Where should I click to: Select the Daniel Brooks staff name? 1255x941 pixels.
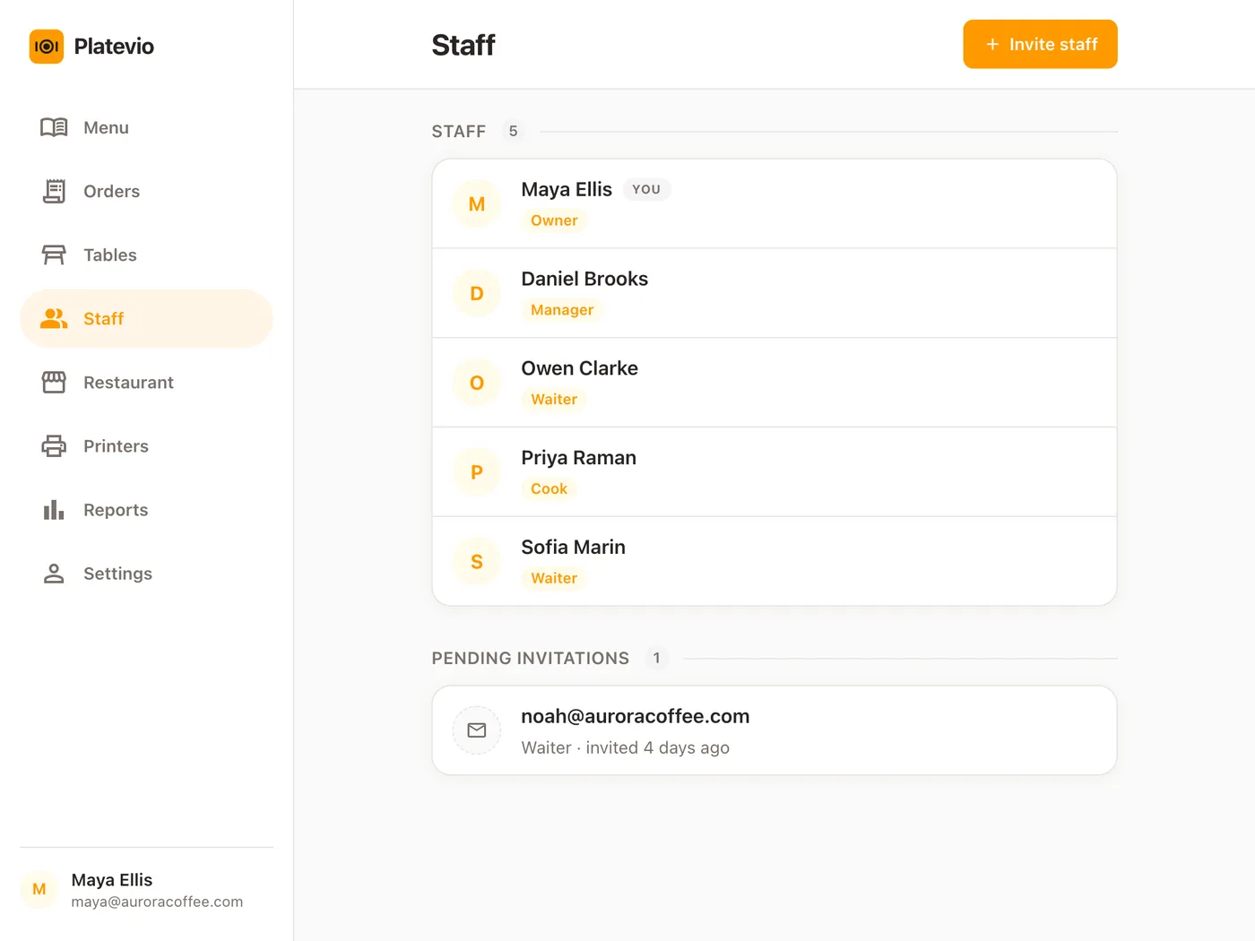584,279
